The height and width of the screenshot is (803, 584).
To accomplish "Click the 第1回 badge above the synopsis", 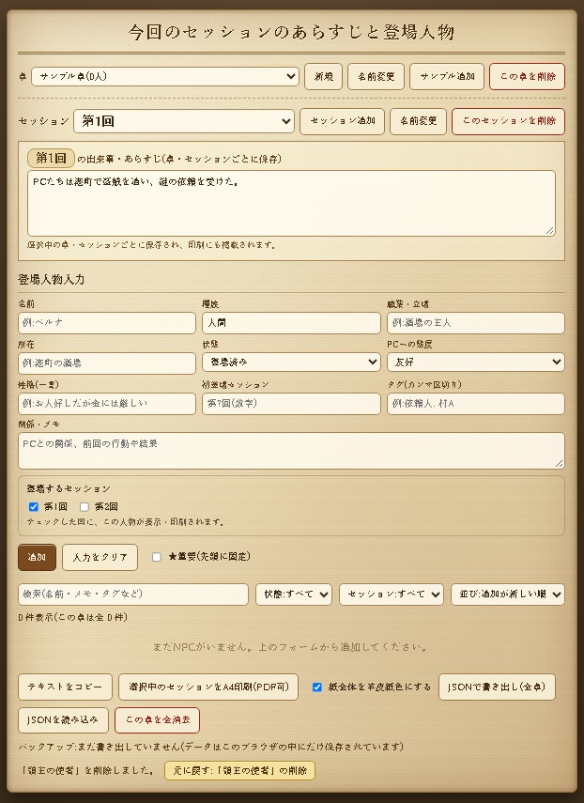I will point(51,158).
